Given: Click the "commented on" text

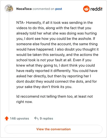Looking at the screenshot, I should 43,9.
